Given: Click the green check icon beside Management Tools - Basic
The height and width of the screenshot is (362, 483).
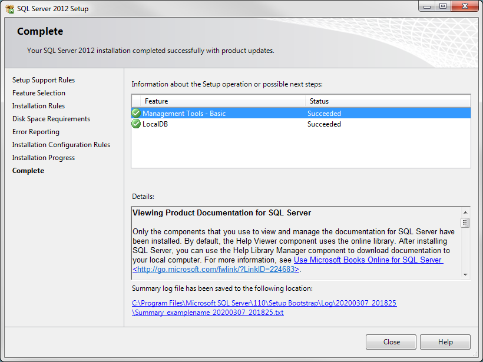Looking at the screenshot, I should coord(136,113).
